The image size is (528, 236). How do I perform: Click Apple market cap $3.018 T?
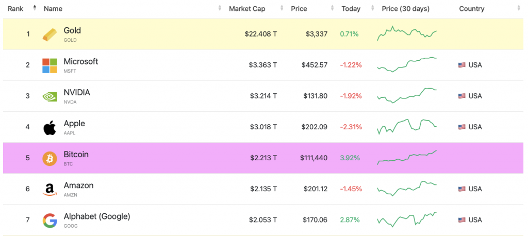263,127
